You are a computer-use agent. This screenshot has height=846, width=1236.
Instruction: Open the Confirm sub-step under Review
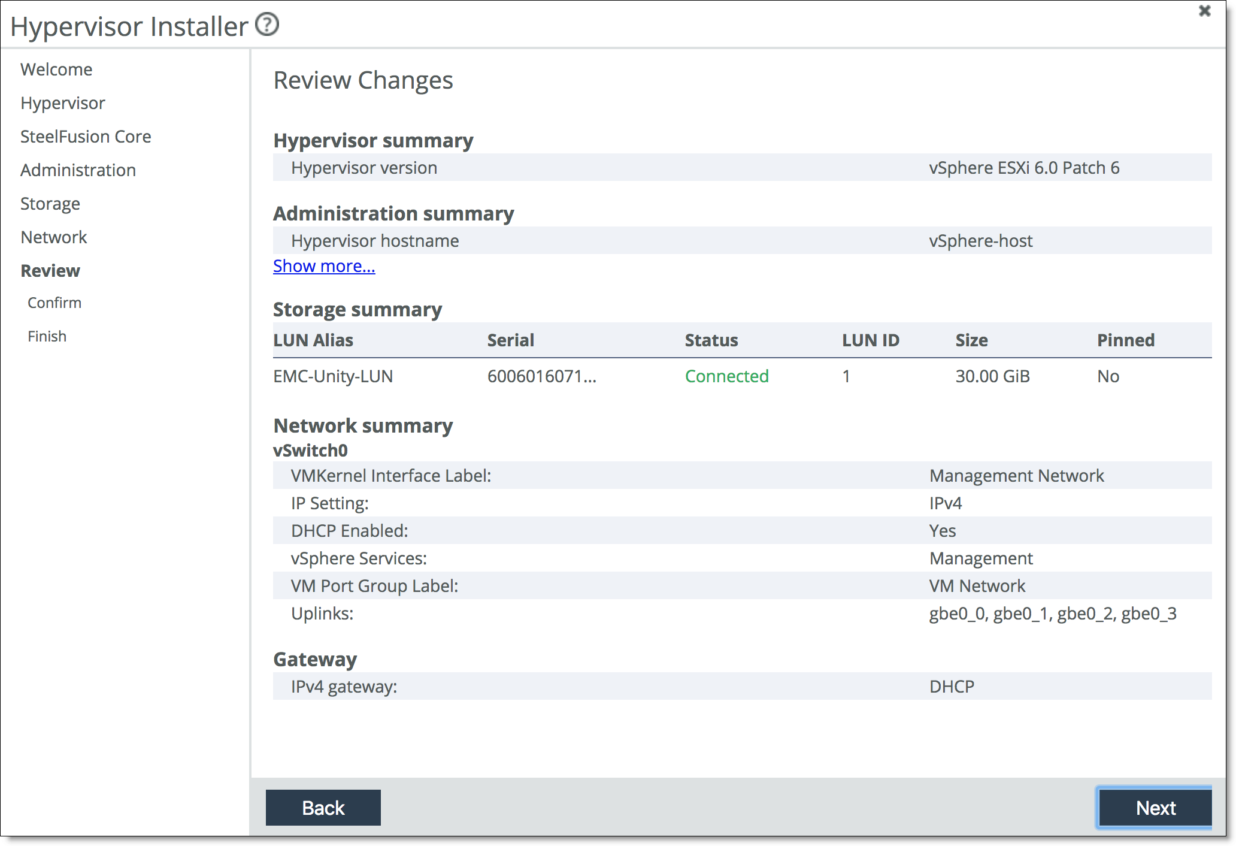[54, 303]
